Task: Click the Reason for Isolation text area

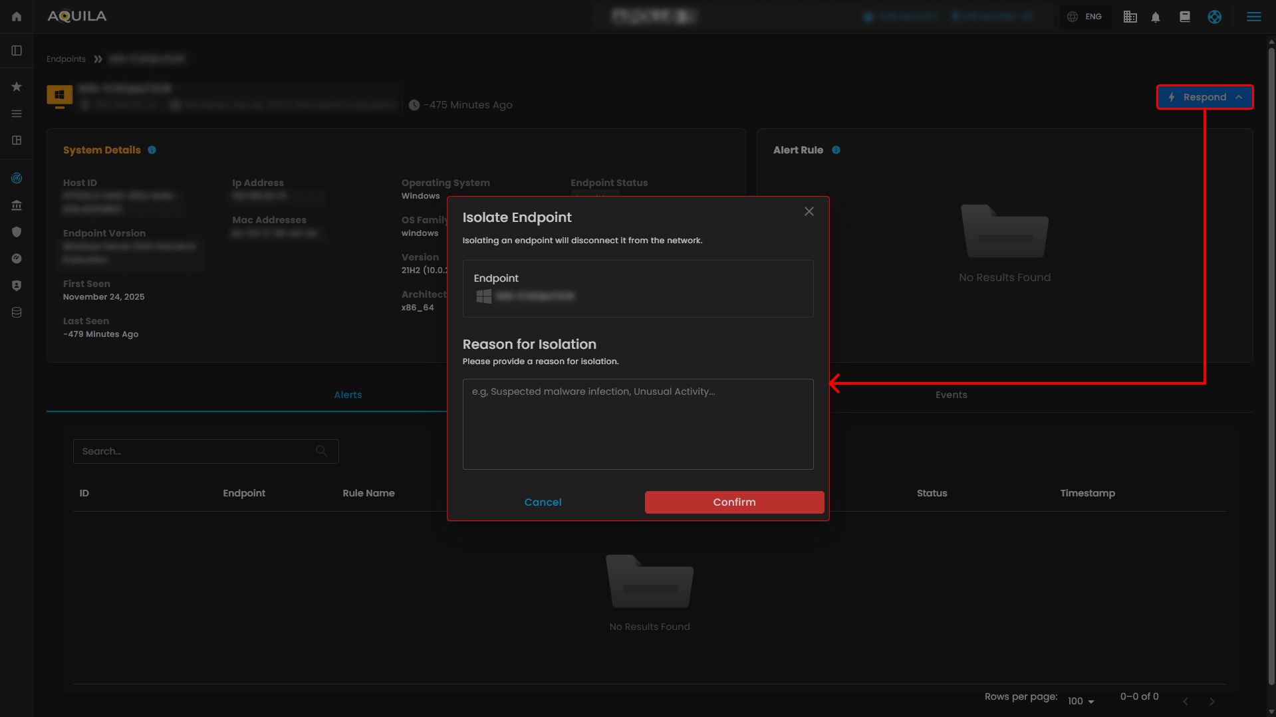Action: pos(638,424)
